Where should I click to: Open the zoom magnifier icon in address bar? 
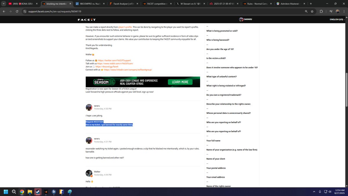point(306,11)
